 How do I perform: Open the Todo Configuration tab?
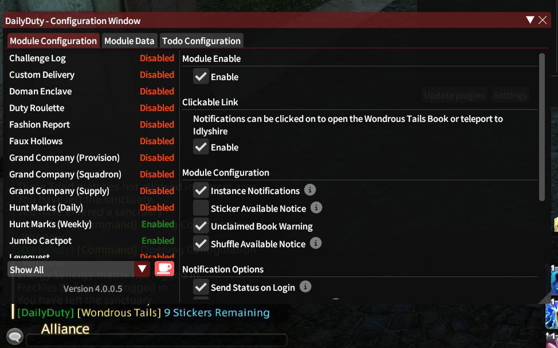(x=201, y=41)
